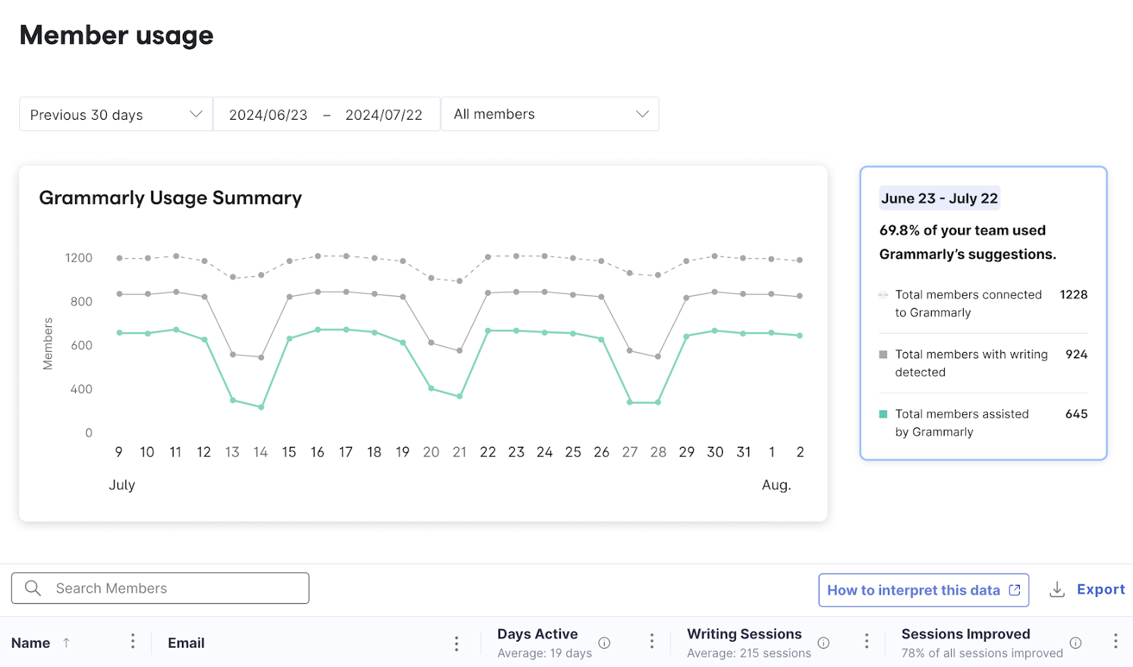Open the Name column options menu
1133x667 pixels.
[132, 642]
